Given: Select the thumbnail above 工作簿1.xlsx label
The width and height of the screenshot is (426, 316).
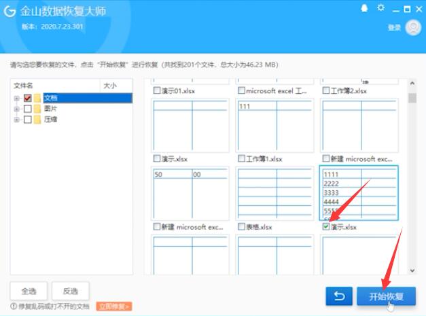Looking at the screenshot, I should pos(274,125).
